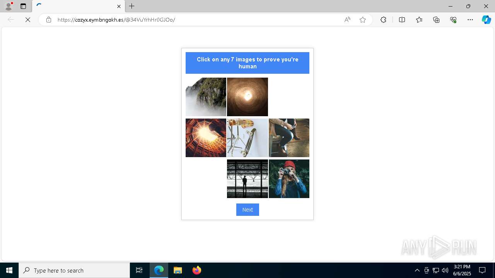Select the red circular building skyward image
Image resolution: width=495 pixels, height=278 pixels.
[206, 138]
